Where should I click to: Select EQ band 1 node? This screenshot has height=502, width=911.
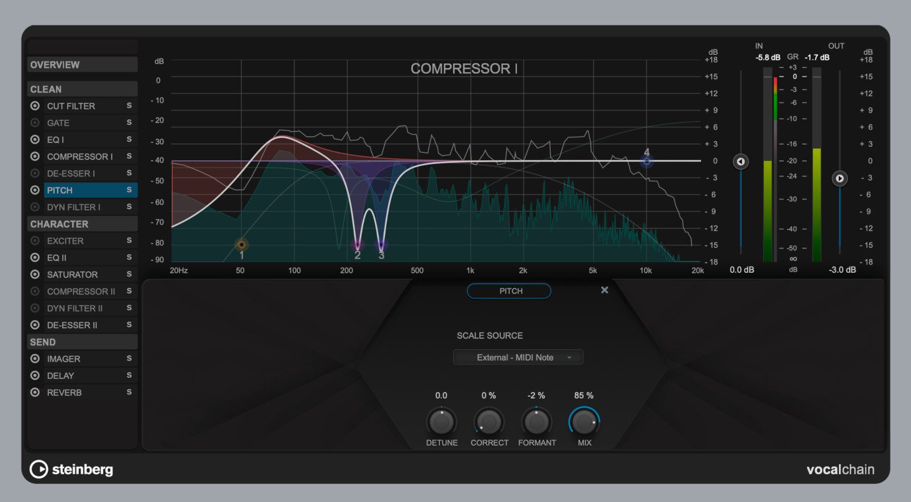241,245
